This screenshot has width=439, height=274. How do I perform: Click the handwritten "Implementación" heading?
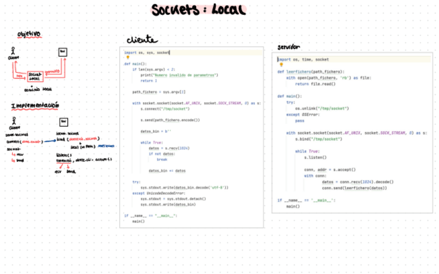pos(35,105)
